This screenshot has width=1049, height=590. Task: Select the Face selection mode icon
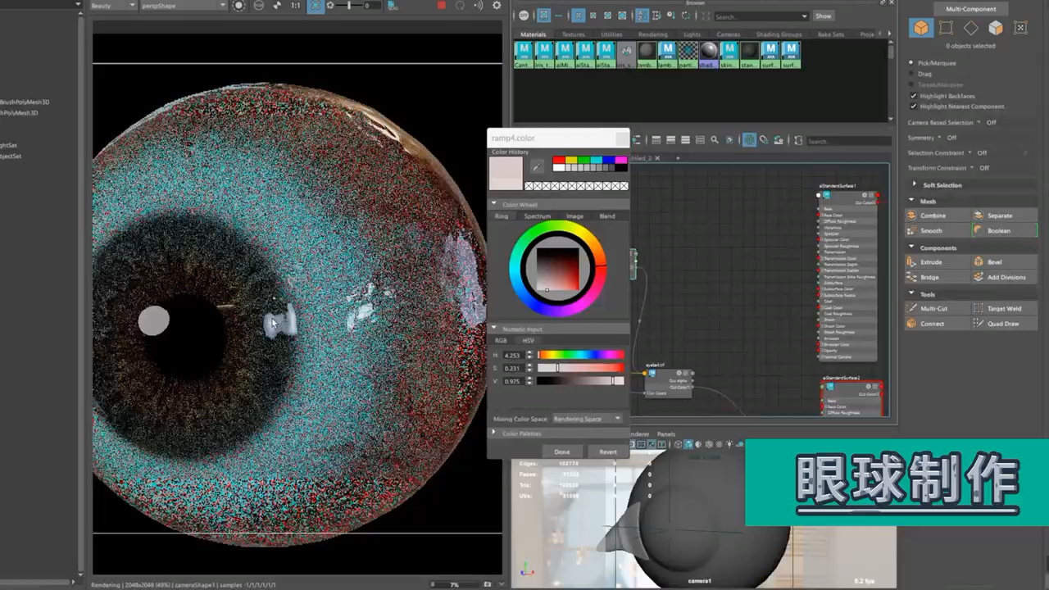pyautogui.click(x=996, y=28)
